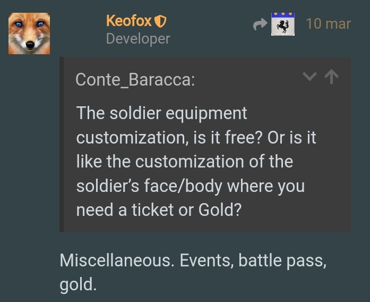Click the reply line "Miscellaneous. Events, battle pass,"

click(192, 261)
